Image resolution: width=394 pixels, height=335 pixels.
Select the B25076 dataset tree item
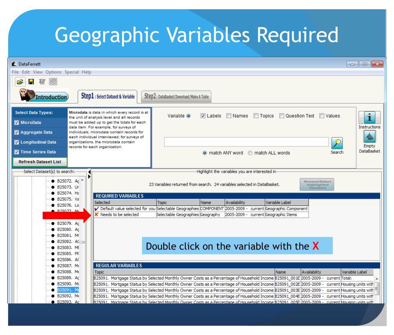[68, 205]
